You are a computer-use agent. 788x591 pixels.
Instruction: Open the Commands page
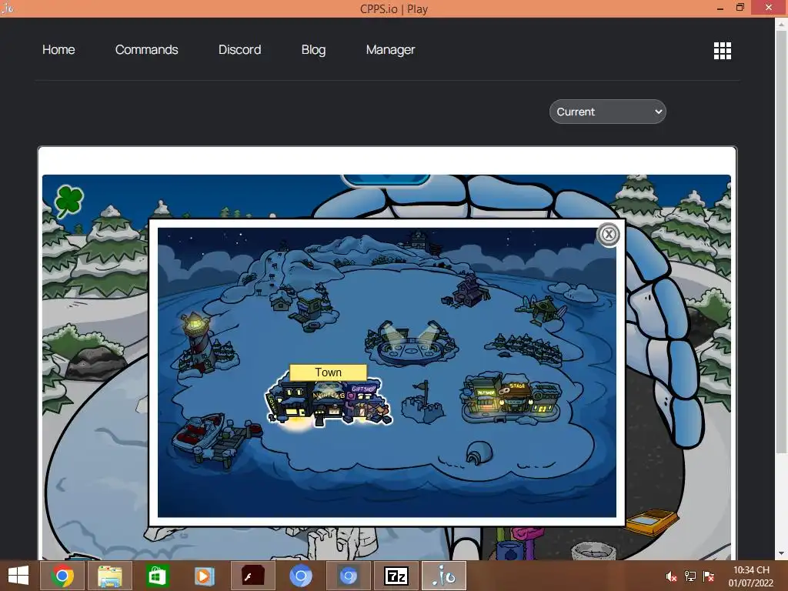147,50
